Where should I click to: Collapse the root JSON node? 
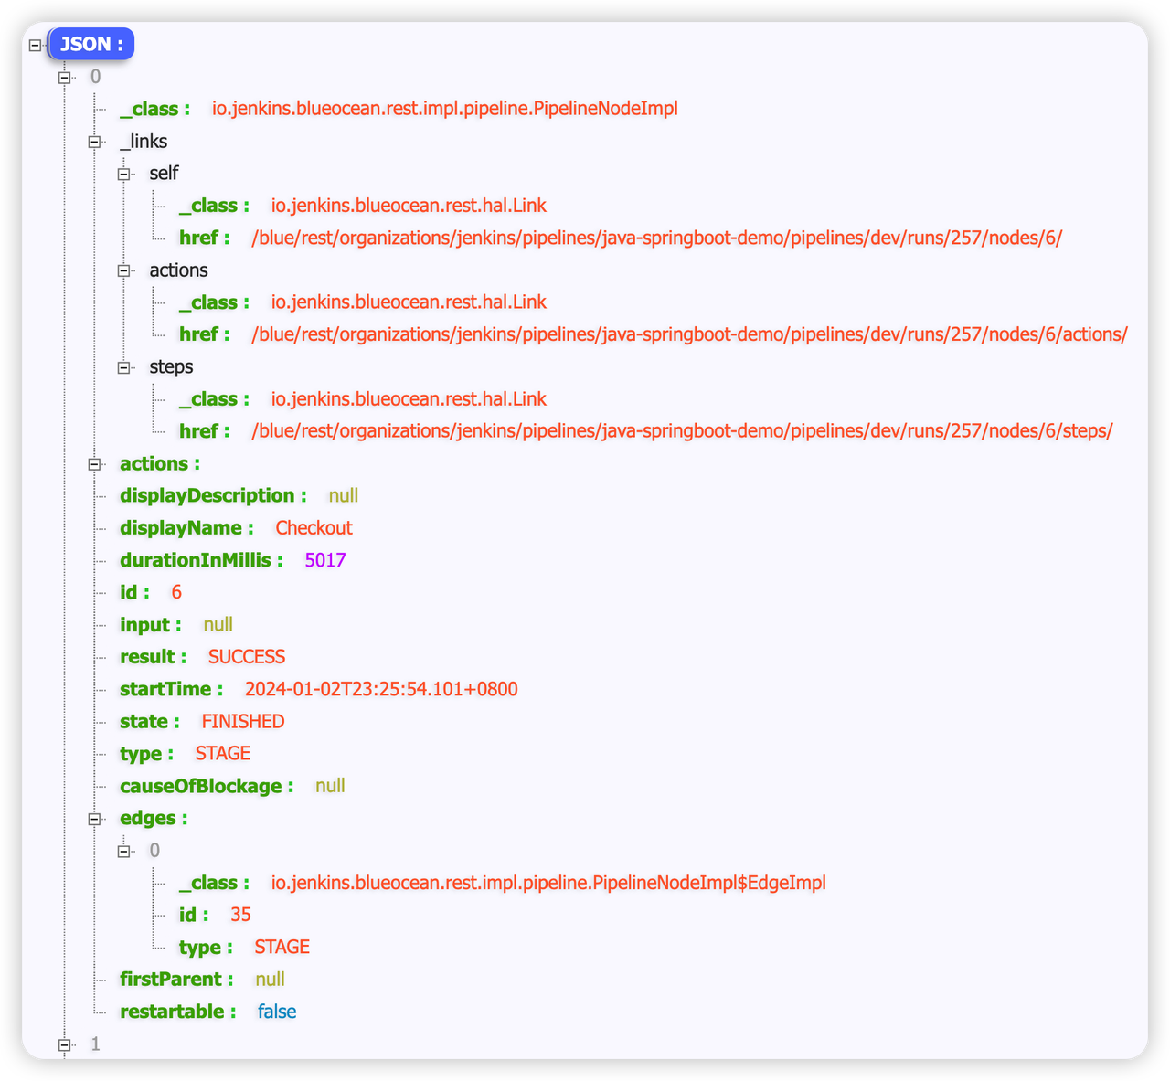pos(35,45)
